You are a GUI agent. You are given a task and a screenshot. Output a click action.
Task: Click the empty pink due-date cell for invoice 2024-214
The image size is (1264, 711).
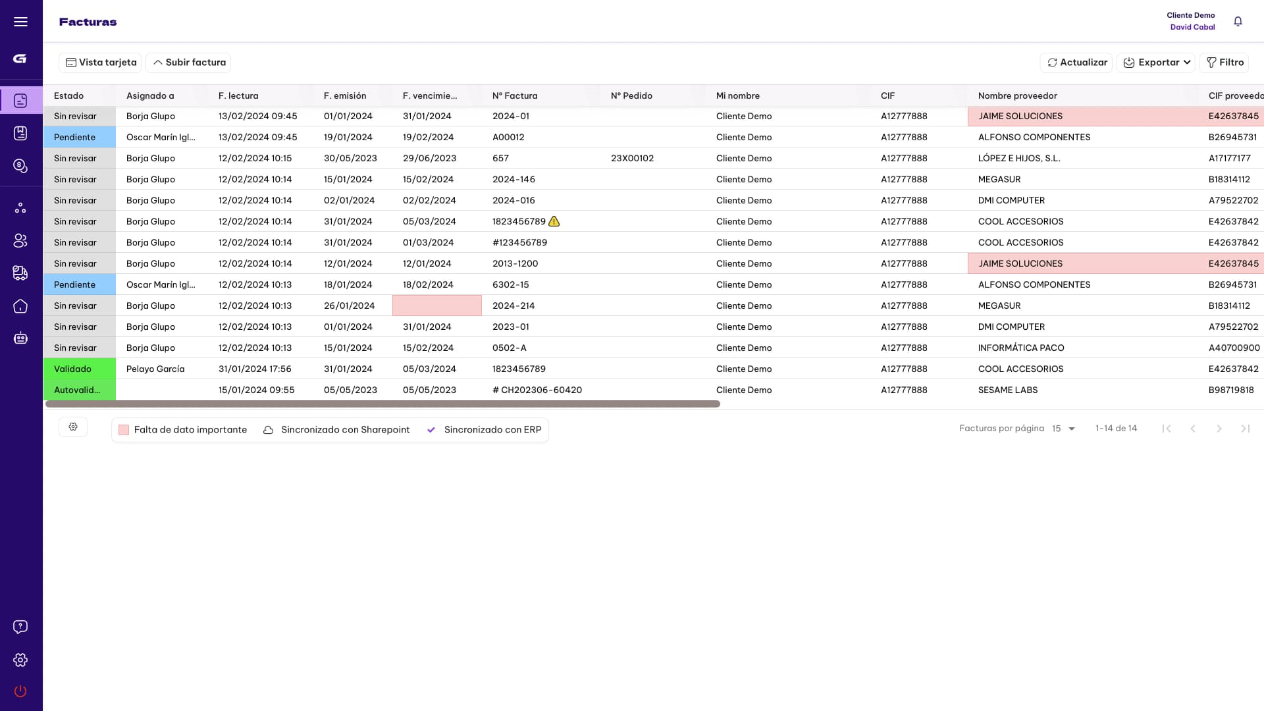coord(437,305)
